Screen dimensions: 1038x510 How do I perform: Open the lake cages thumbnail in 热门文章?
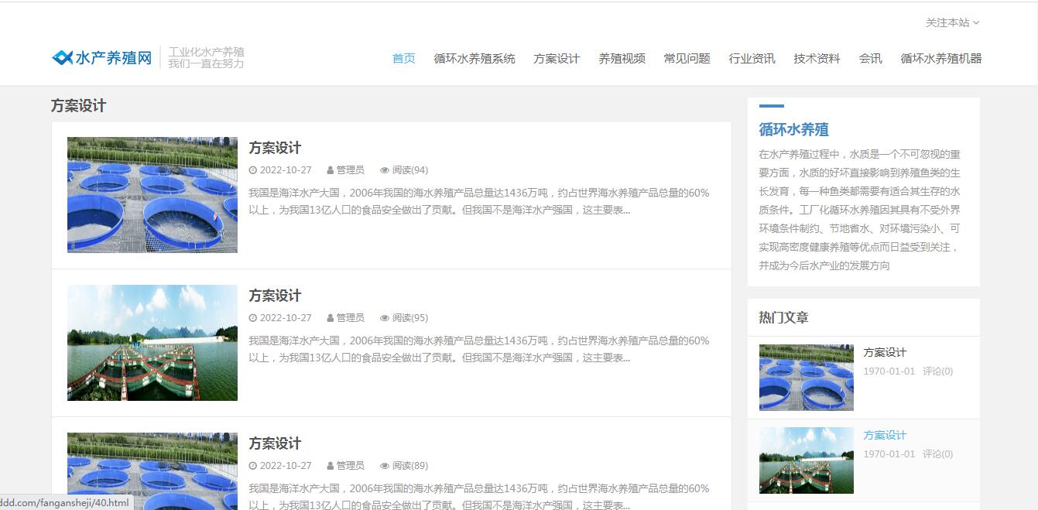point(806,460)
